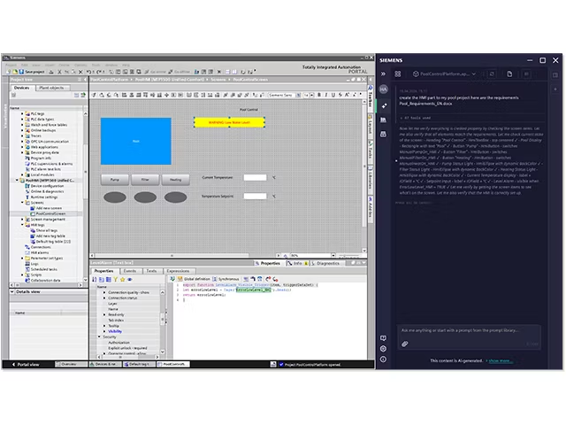Expand the Details view panel
The image size is (566, 425).
[x=13, y=290]
